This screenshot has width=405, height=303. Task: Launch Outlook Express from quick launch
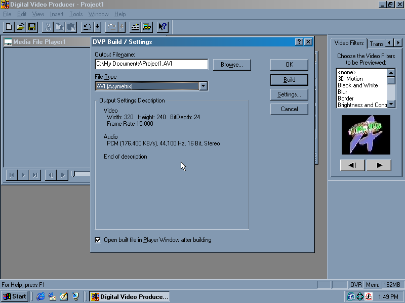click(52, 296)
